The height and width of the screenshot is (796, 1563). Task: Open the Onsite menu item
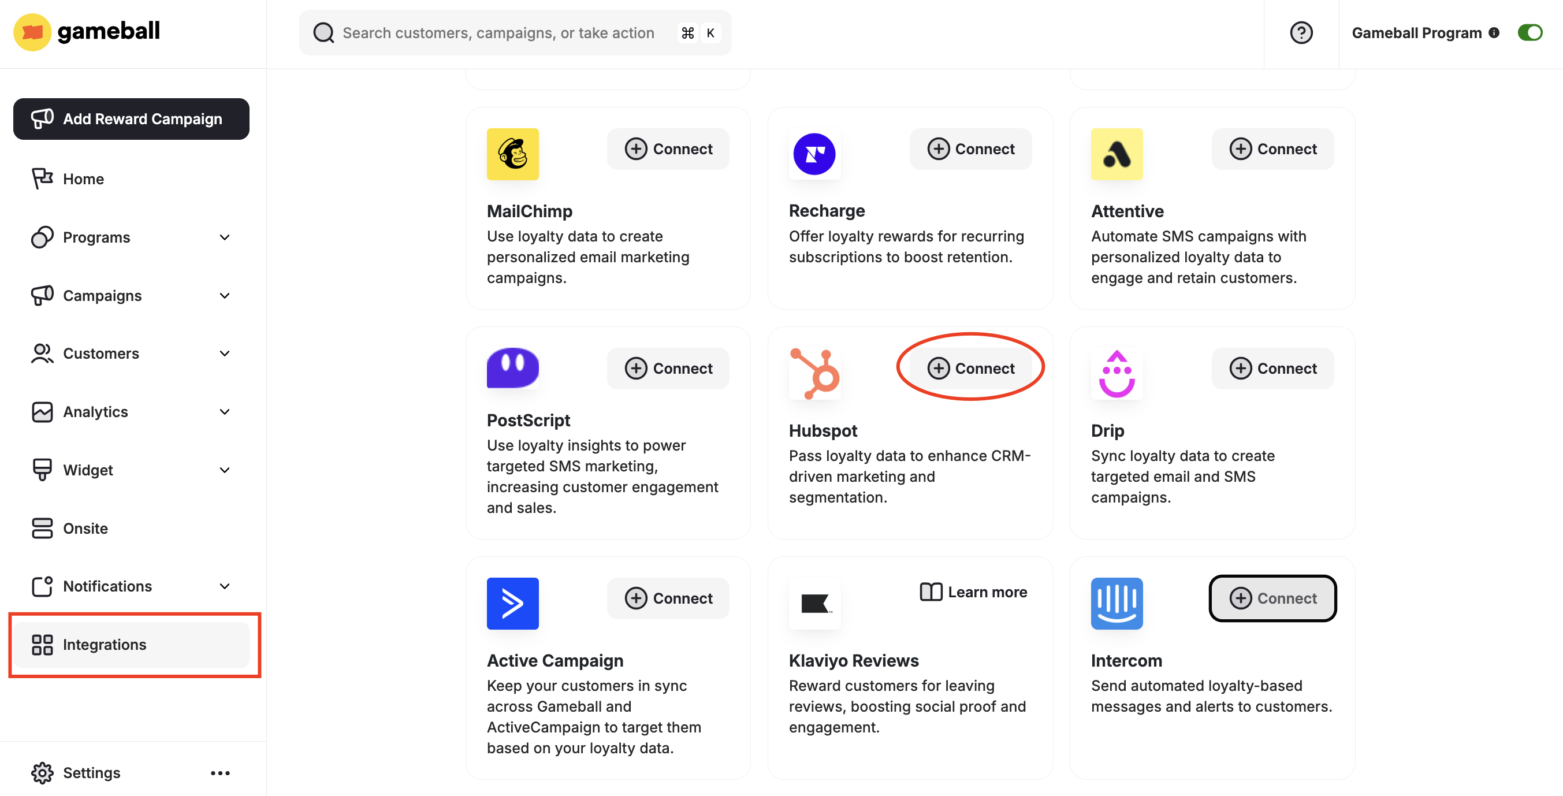(x=85, y=528)
